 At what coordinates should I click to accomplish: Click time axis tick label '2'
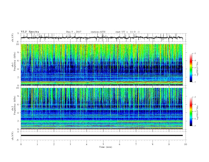click(54, 144)
